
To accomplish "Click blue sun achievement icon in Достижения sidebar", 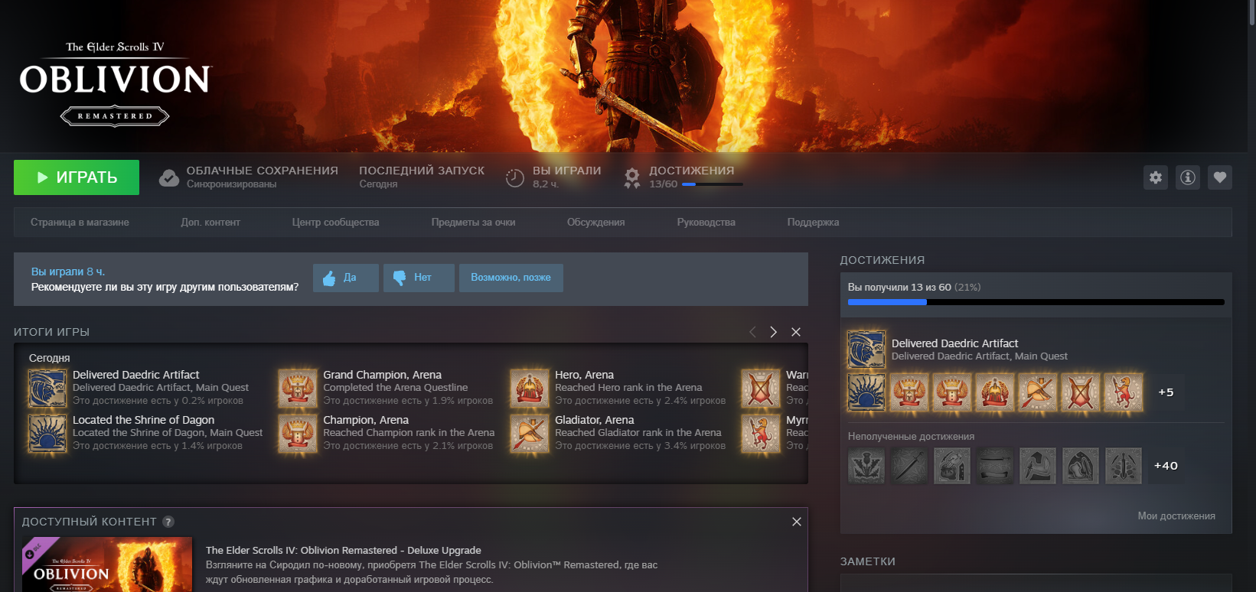I will 866,392.
